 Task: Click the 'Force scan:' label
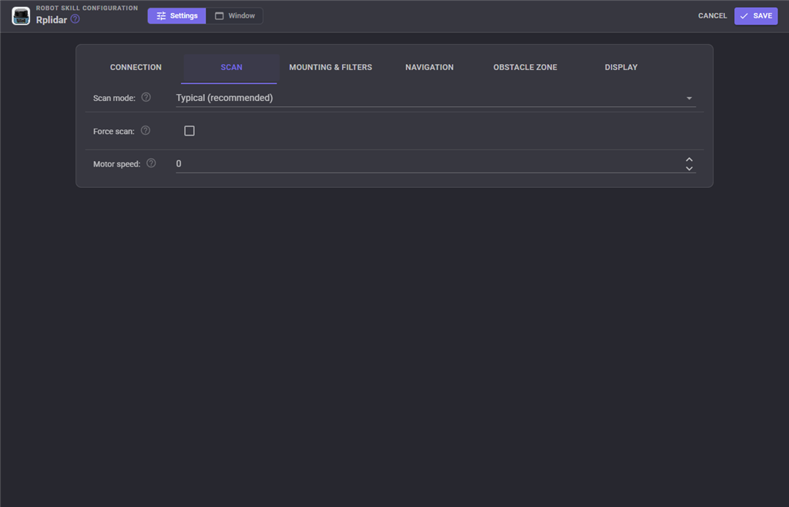[114, 131]
